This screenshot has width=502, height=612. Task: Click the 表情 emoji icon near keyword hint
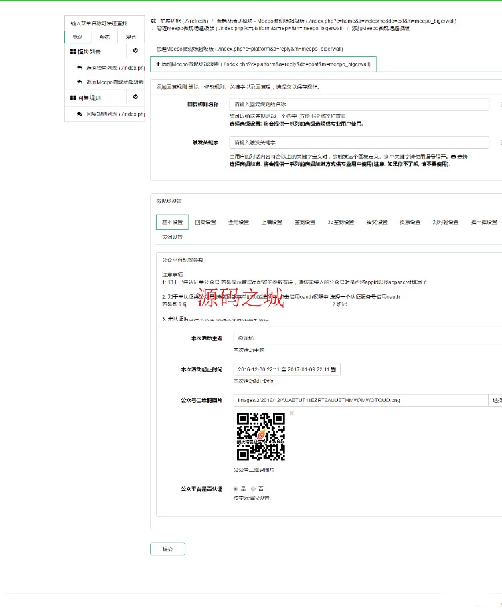(x=453, y=157)
